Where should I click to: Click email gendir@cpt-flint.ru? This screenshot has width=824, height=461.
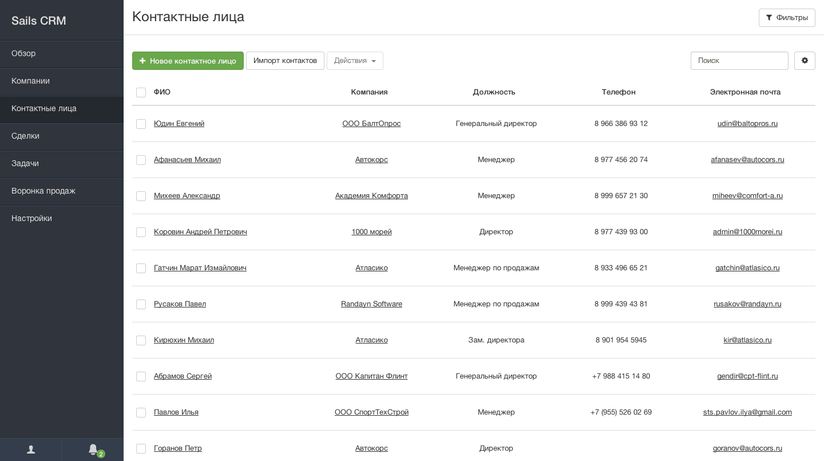click(x=747, y=376)
